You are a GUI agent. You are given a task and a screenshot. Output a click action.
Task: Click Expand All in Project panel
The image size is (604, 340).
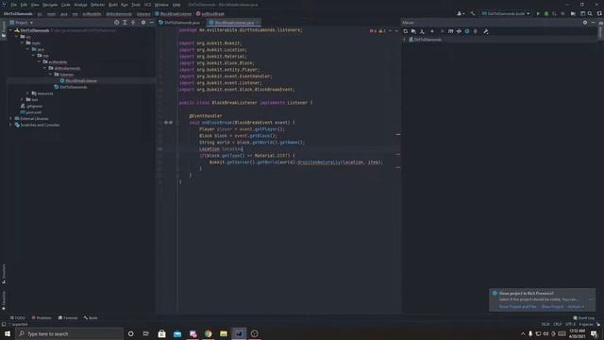(x=125, y=23)
